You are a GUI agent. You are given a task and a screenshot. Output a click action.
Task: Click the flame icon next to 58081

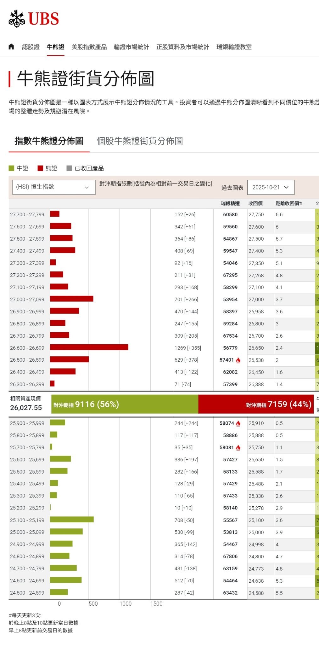click(238, 448)
